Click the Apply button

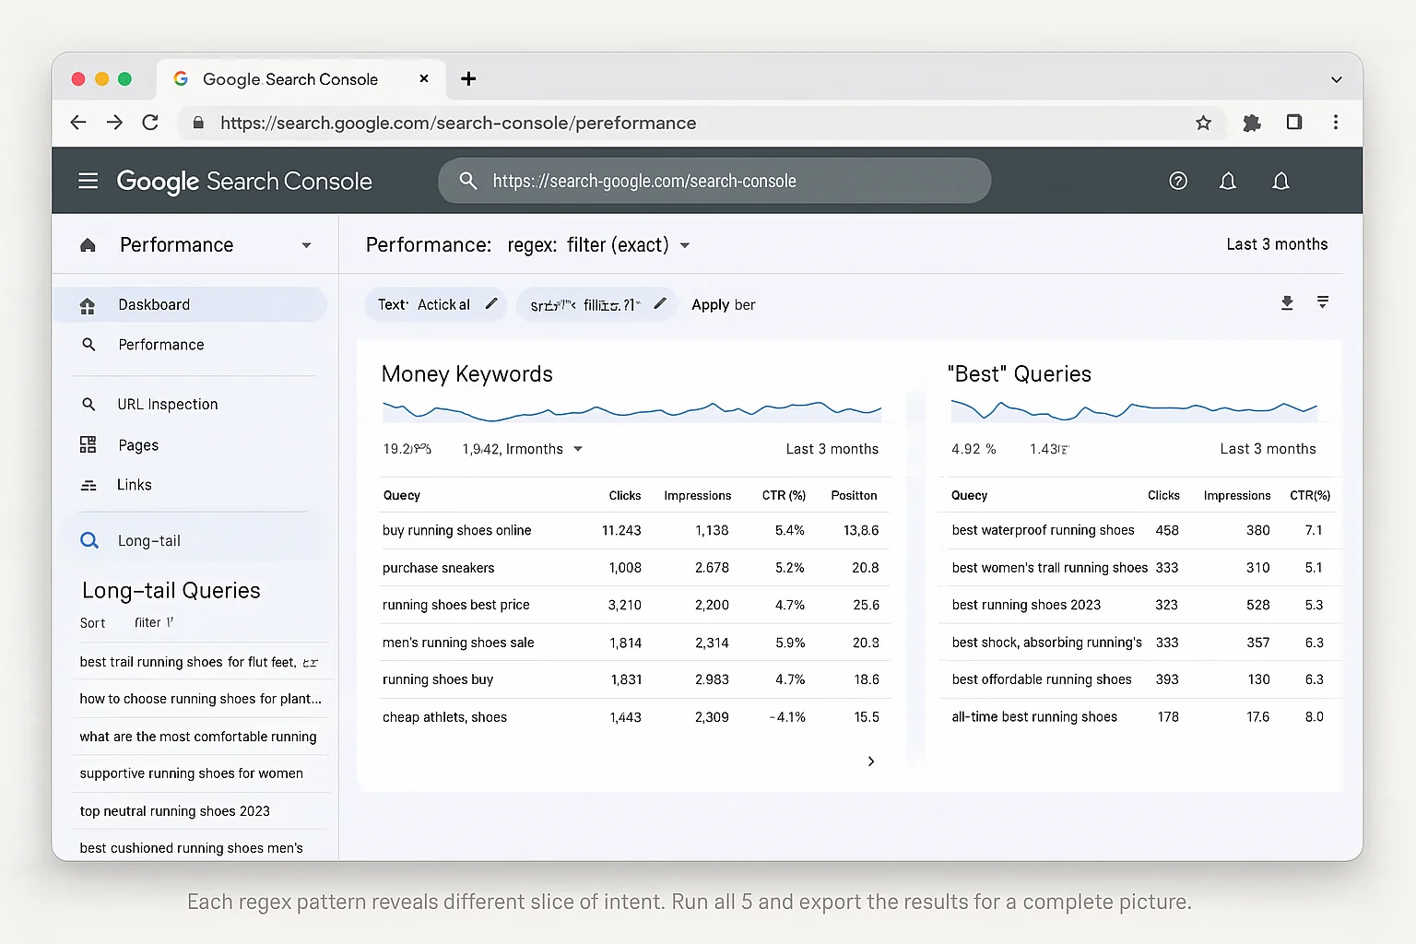(x=711, y=304)
